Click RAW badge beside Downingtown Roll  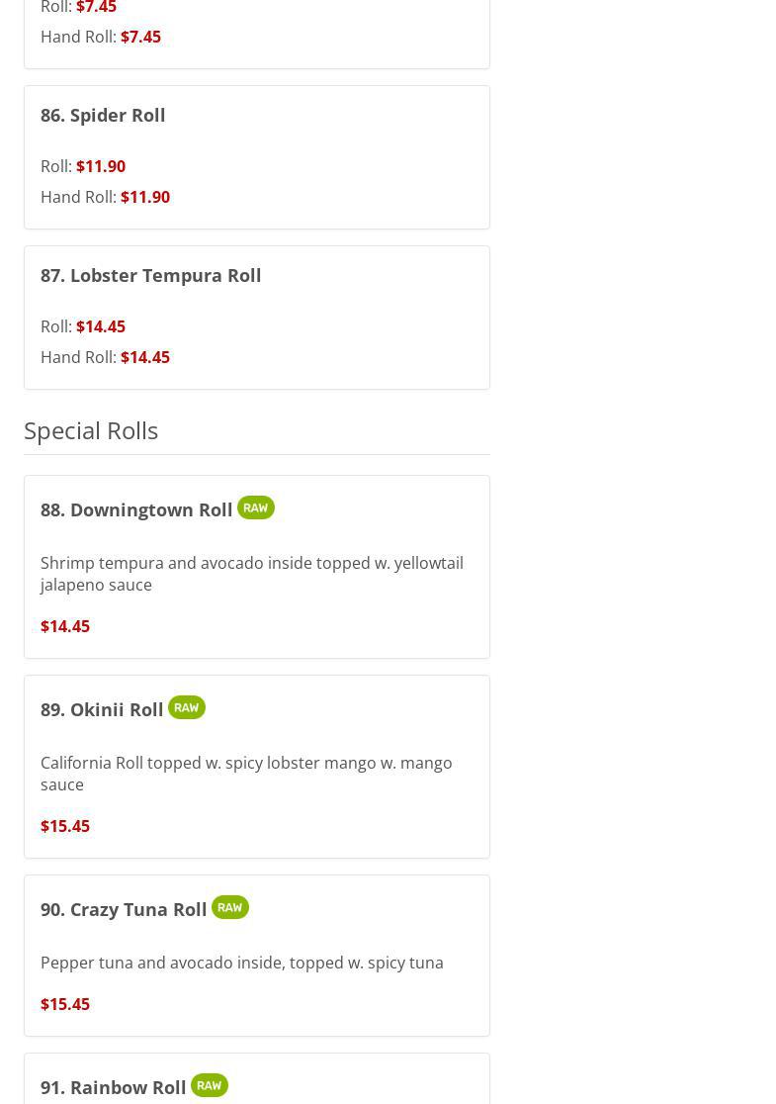point(256,507)
